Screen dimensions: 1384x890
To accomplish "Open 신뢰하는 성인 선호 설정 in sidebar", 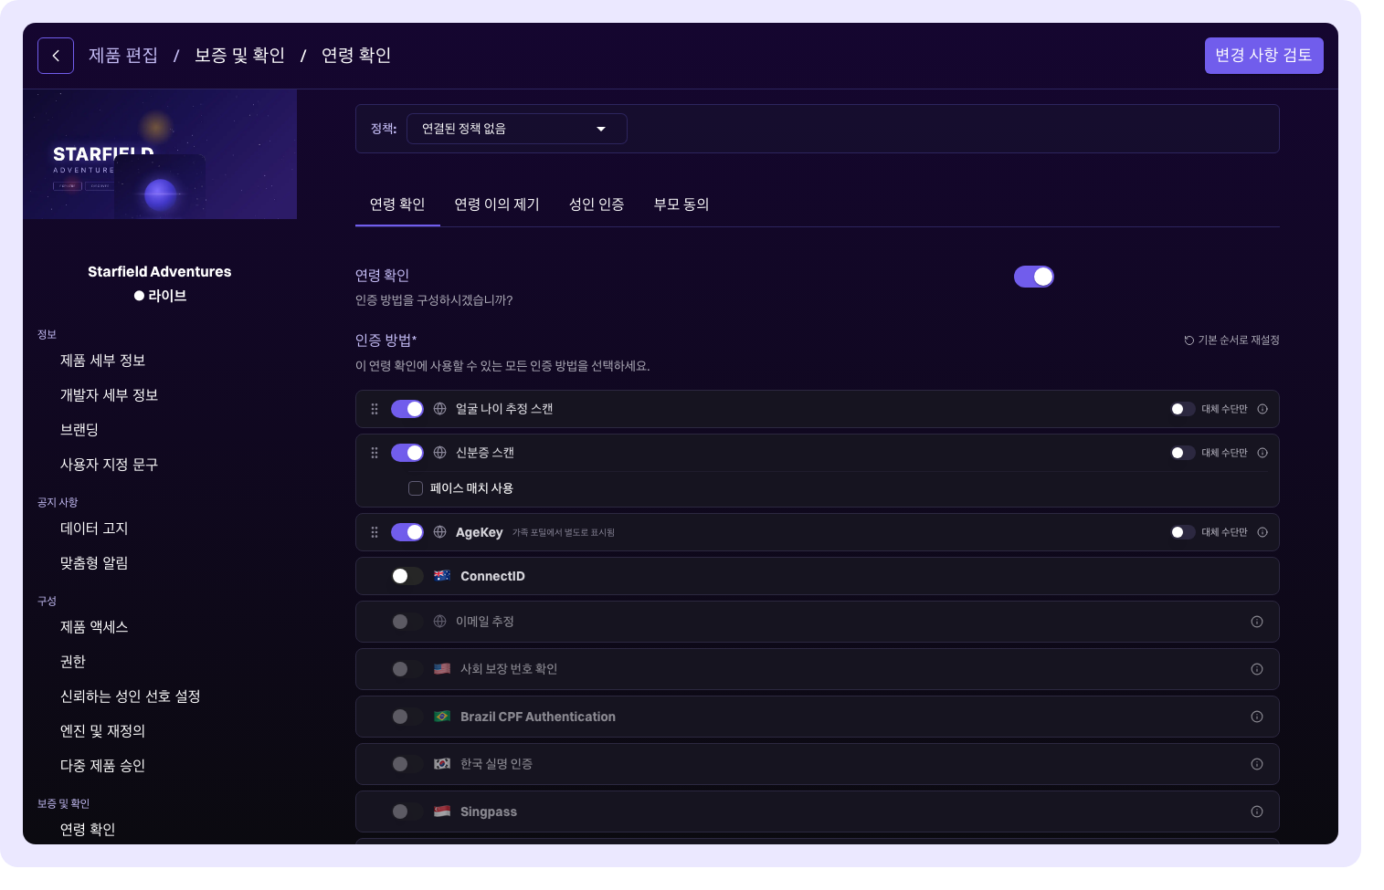I will click(131, 696).
